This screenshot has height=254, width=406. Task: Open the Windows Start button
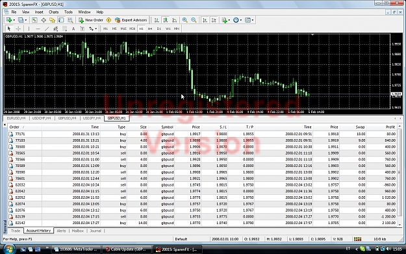(9, 249)
